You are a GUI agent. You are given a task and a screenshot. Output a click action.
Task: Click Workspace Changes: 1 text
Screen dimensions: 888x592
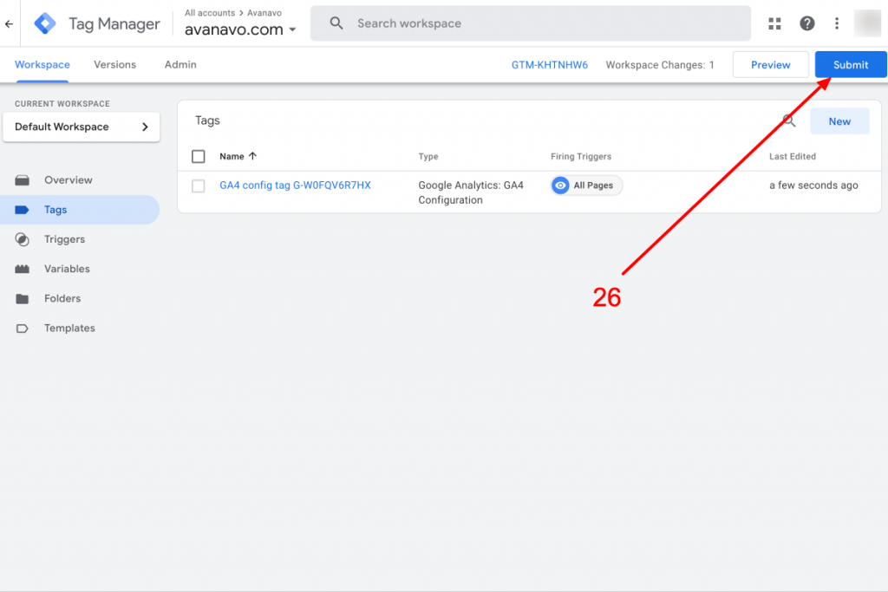click(660, 65)
